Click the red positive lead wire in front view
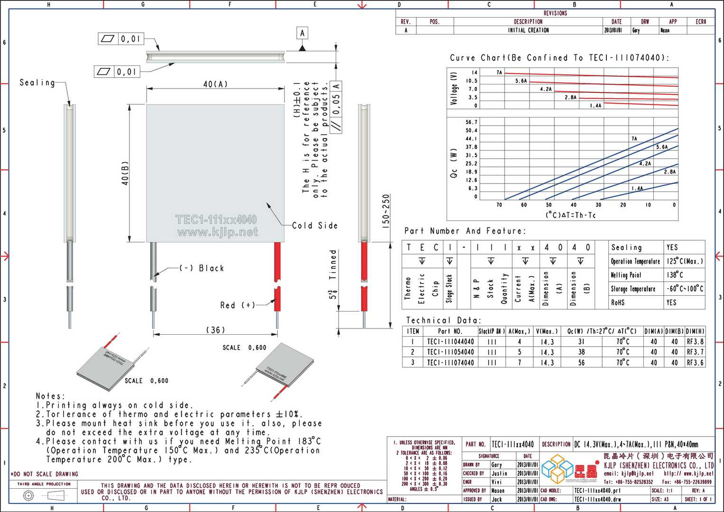 tap(277, 277)
